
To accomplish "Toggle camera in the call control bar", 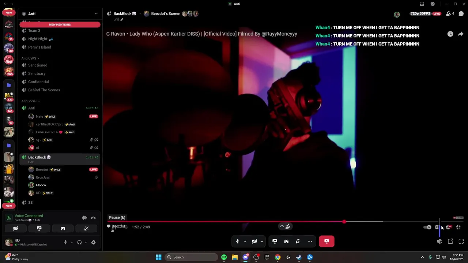I will 254,241.
